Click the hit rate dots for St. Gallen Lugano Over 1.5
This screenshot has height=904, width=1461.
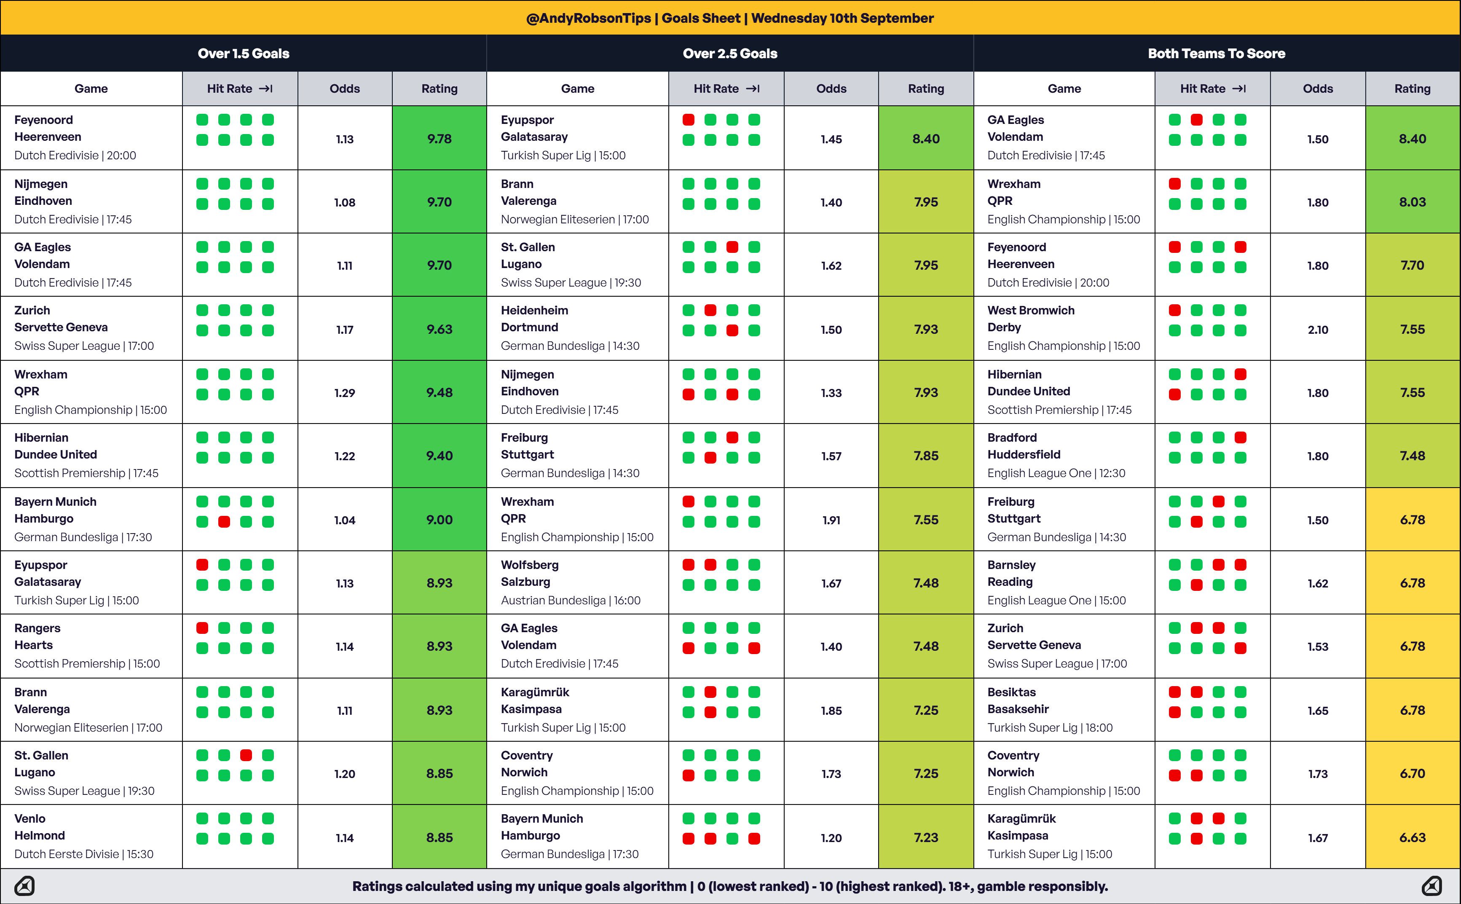[x=235, y=765]
